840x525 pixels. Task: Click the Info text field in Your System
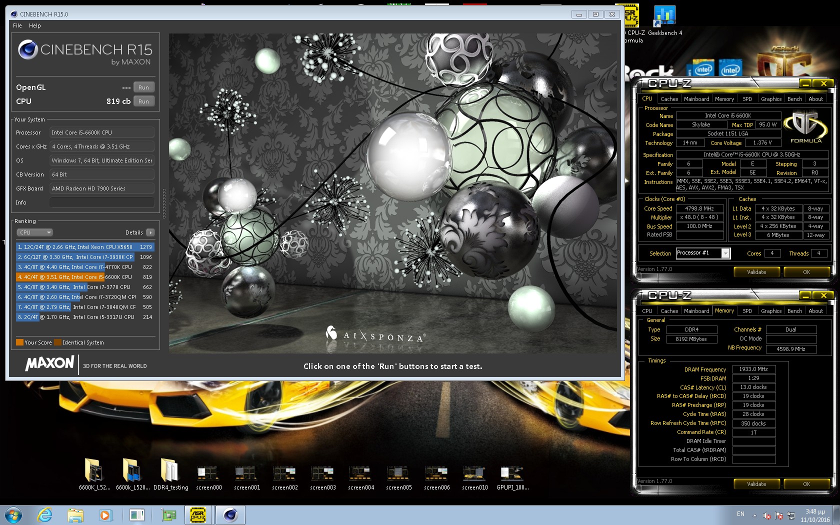click(x=101, y=202)
